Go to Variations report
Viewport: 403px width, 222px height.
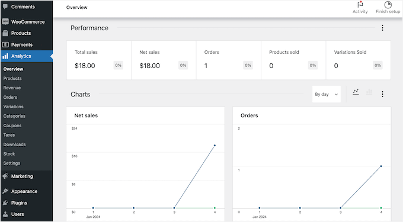pyautogui.click(x=13, y=107)
